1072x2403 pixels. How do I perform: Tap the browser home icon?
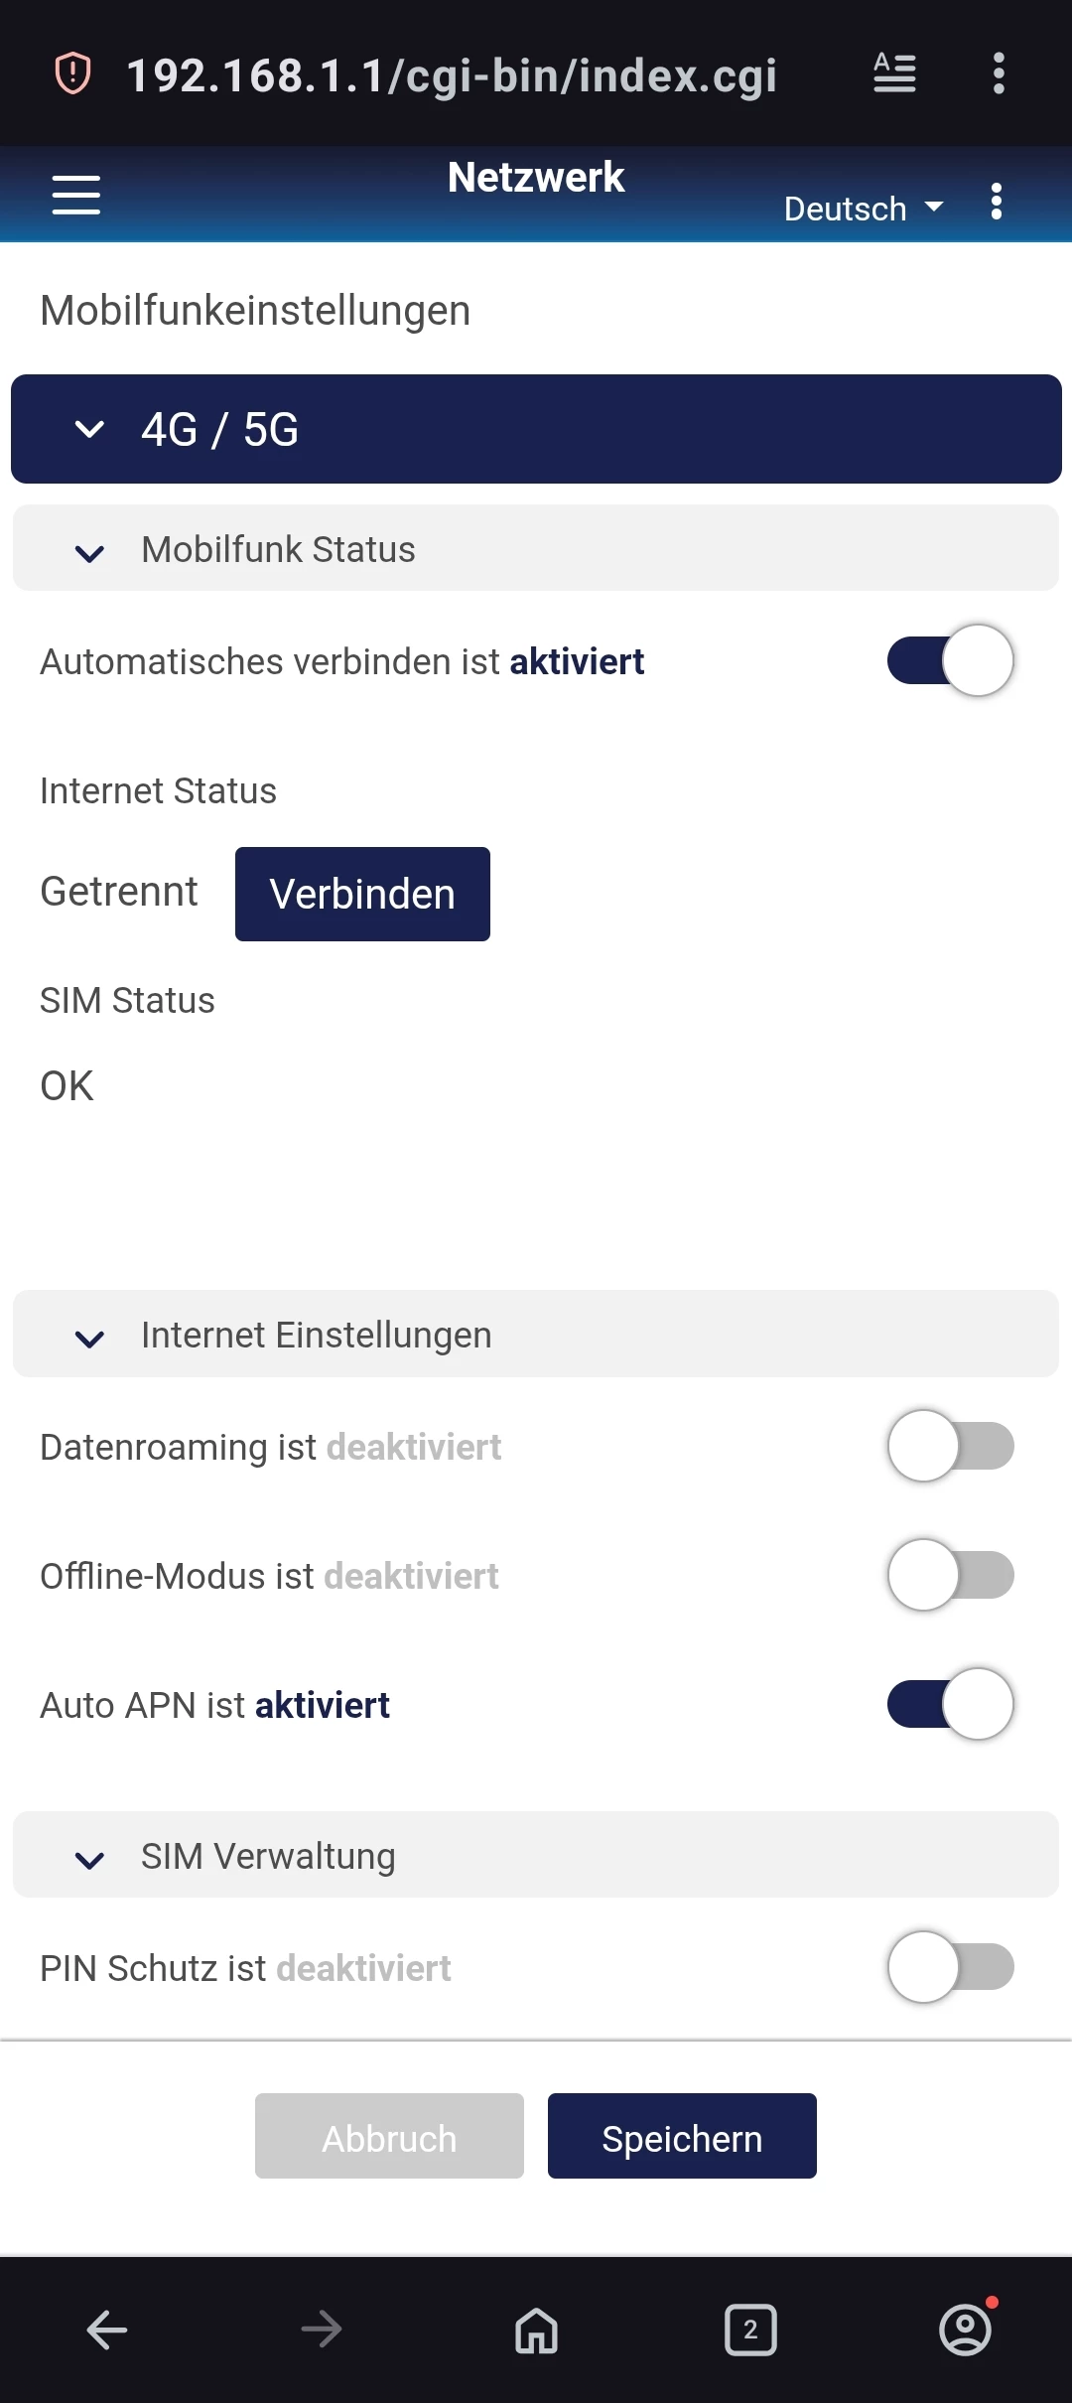(x=536, y=2329)
